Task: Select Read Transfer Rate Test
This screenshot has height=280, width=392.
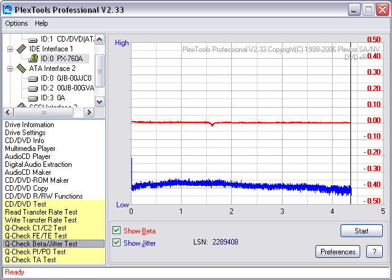Action: point(54,212)
